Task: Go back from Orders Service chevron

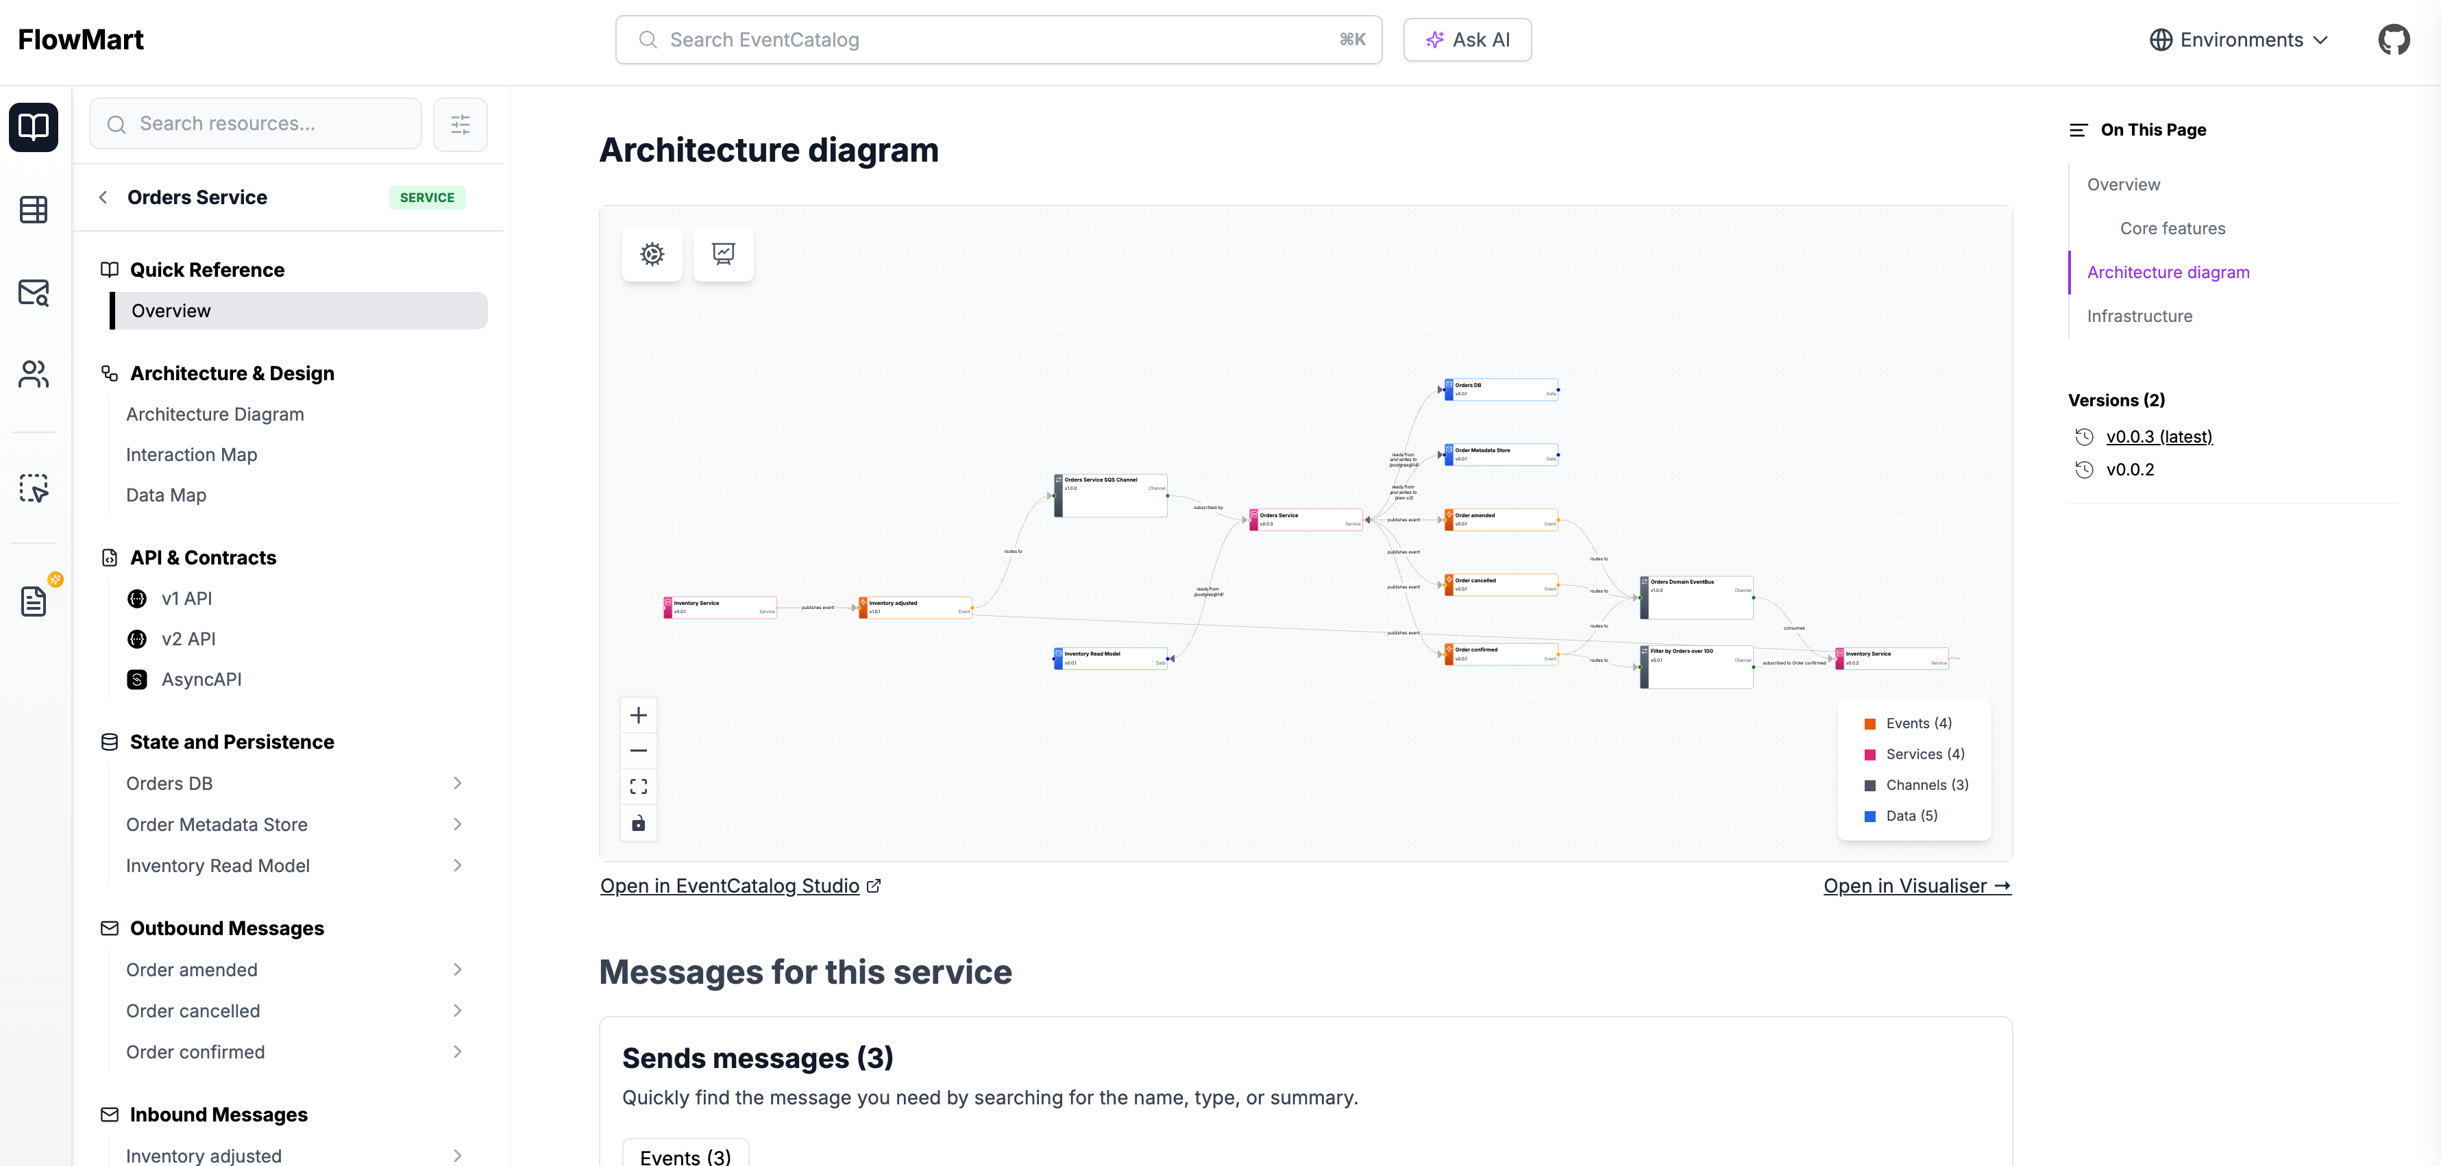Action: pos(103,197)
